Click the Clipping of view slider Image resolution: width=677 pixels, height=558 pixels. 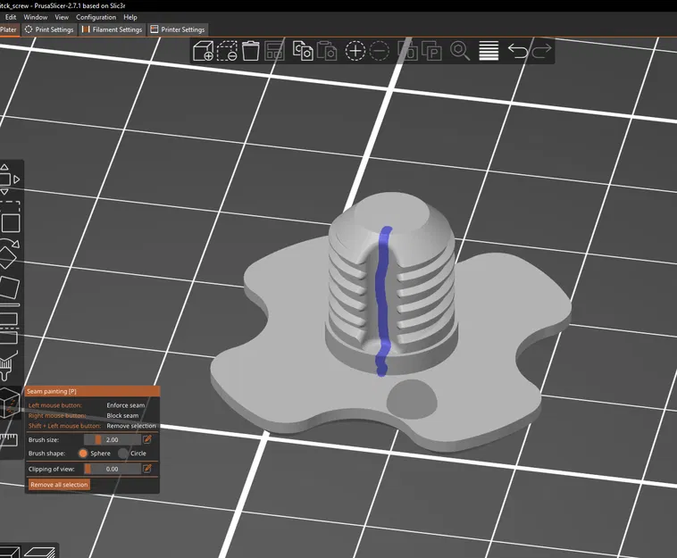pos(112,469)
